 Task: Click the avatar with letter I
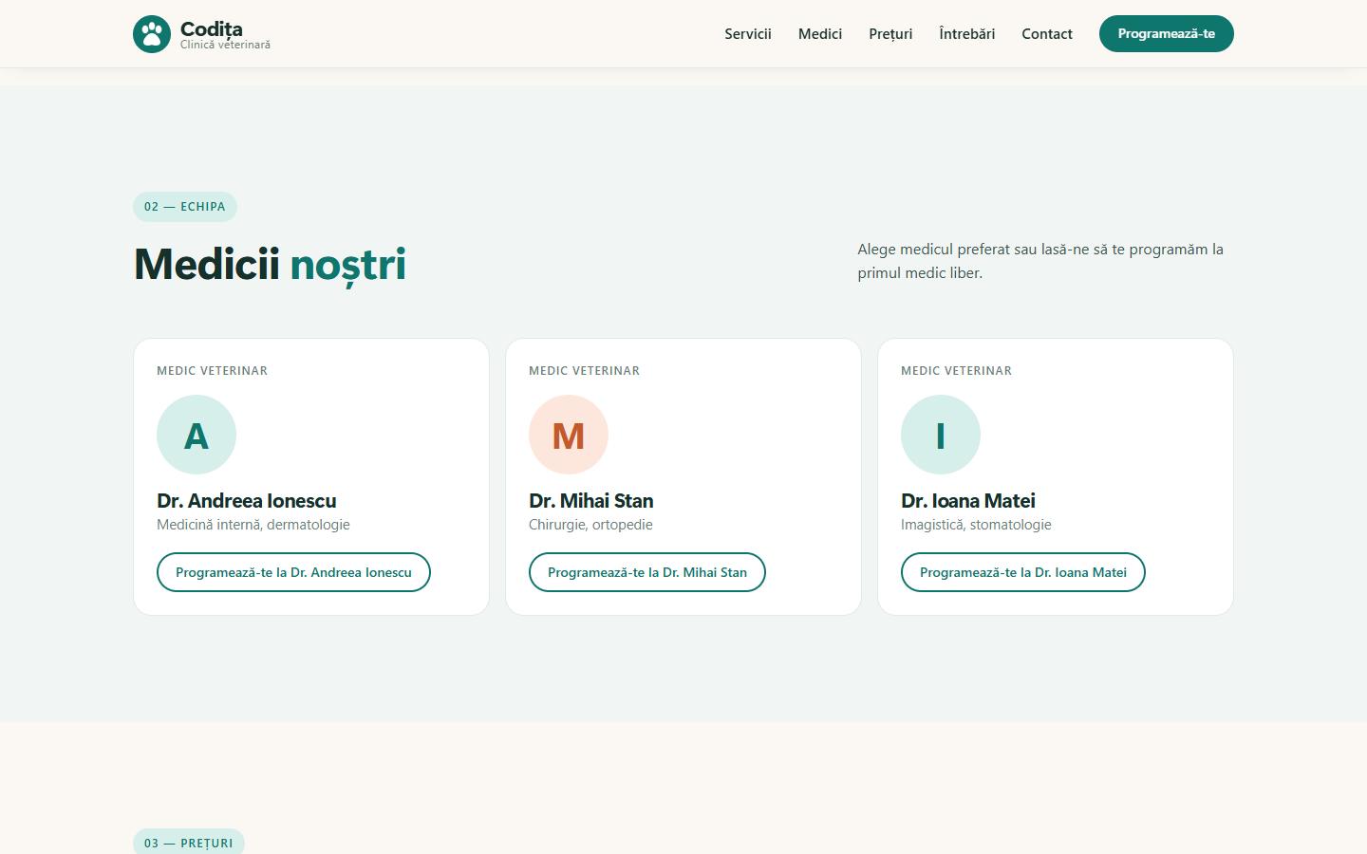click(x=941, y=435)
